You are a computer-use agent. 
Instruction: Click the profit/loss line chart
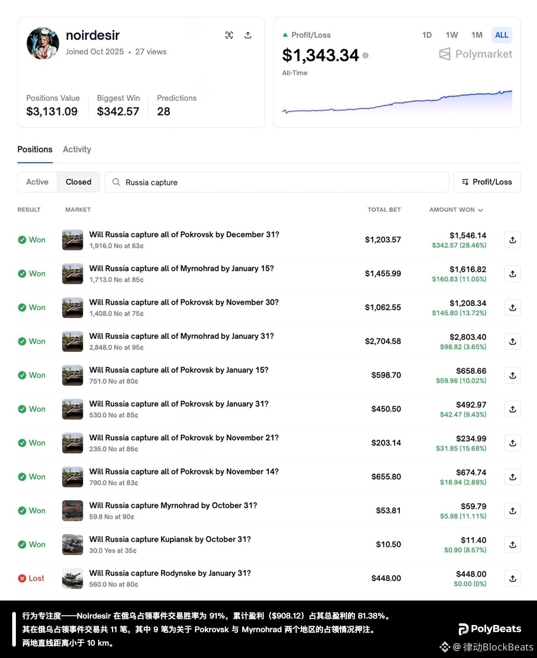pos(397,102)
